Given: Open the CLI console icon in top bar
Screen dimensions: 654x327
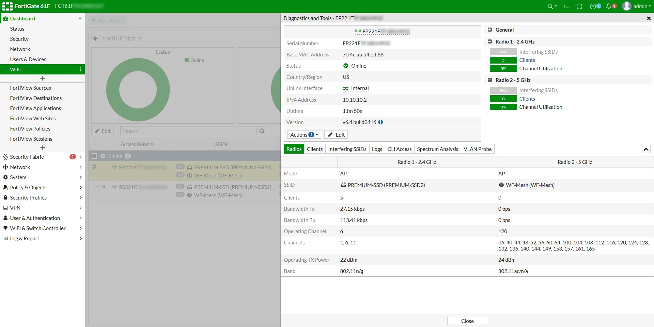Looking at the screenshot, I should (565, 6).
